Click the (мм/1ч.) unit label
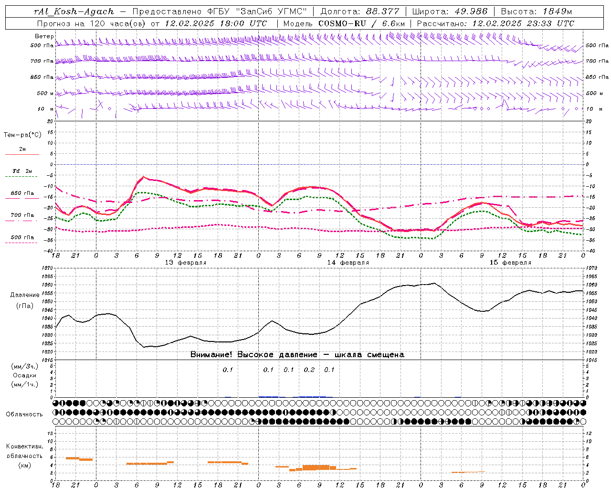Image resolution: width=611 pixels, height=489 pixels. click(25, 384)
